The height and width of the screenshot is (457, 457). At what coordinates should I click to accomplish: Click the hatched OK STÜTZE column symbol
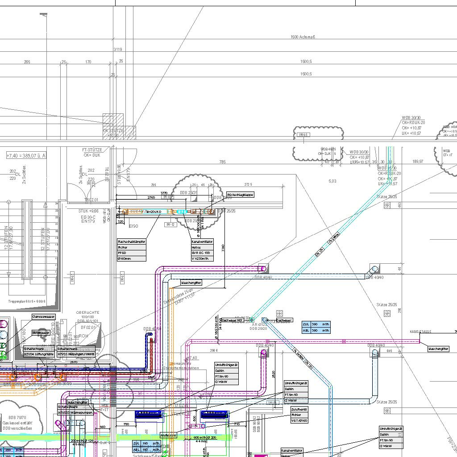(119, 126)
